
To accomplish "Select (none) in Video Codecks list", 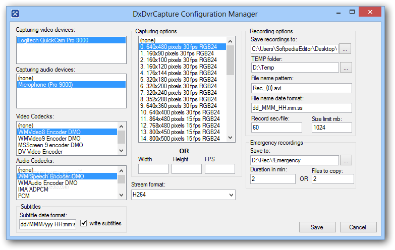I will coord(67,126).
